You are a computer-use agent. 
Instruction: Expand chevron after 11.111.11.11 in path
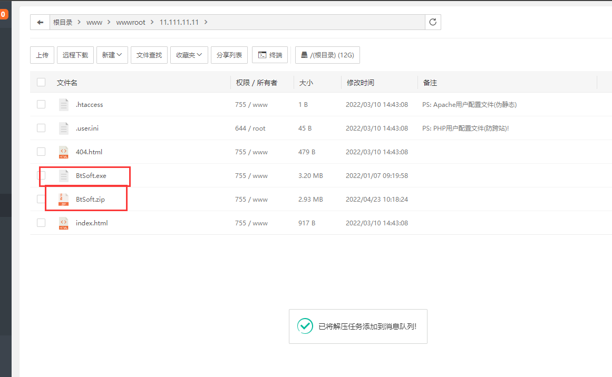click(x=206, y=22)
